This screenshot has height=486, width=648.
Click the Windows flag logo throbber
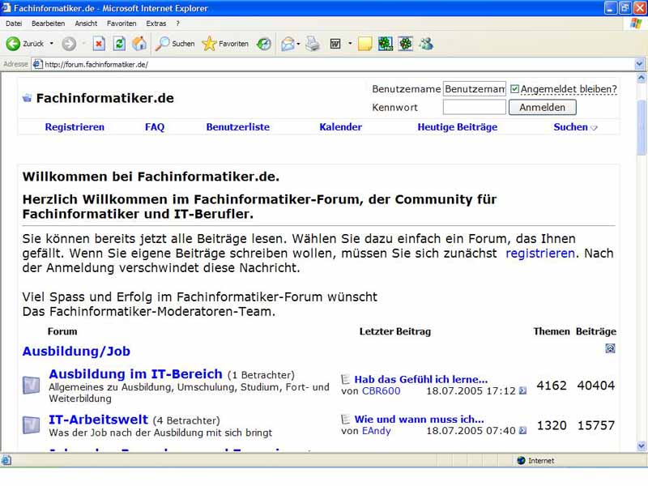(636, 23)
